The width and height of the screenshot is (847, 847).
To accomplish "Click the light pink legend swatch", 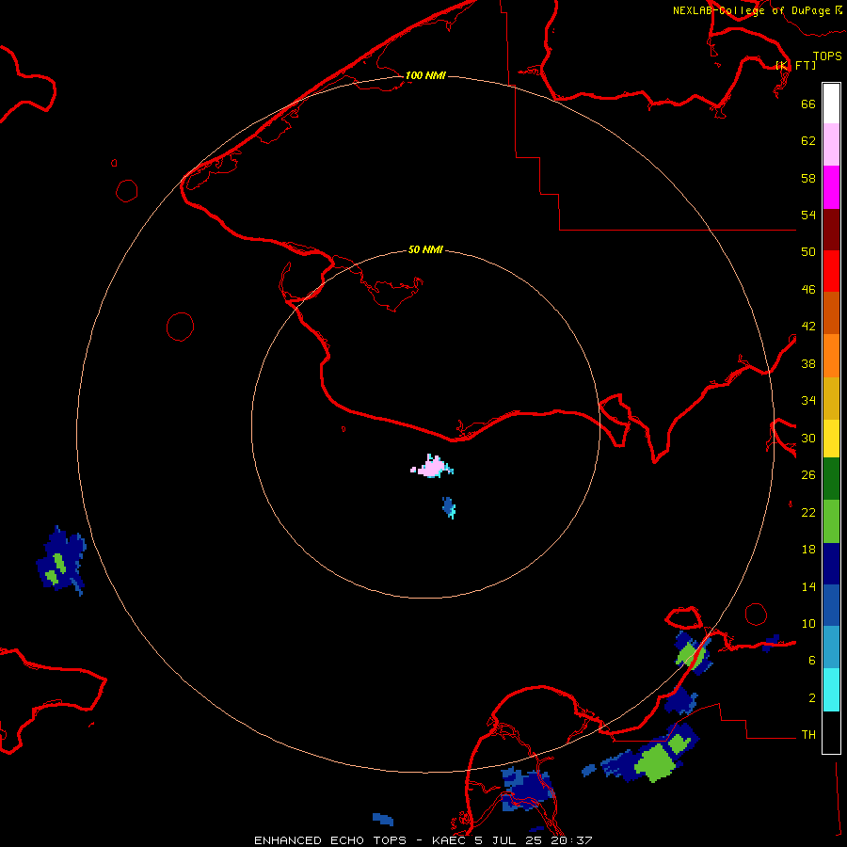I will pyautogui.click(x=831, y=145).
